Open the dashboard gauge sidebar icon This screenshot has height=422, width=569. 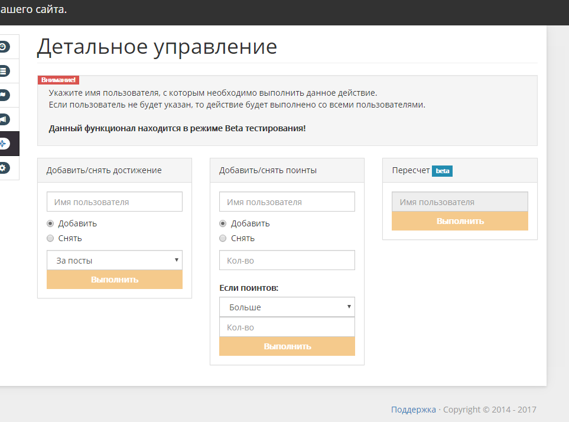4,47
